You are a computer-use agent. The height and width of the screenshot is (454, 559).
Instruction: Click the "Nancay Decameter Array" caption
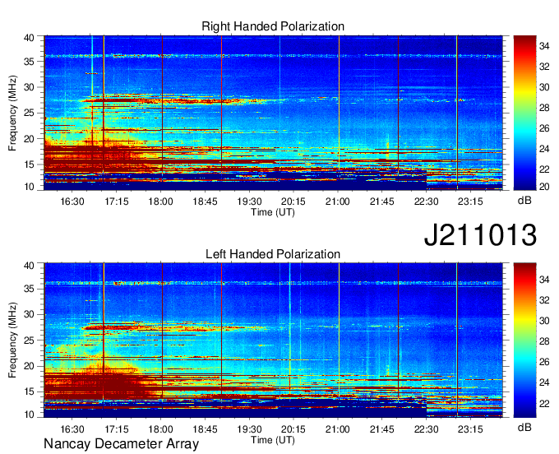click(121, 444)
